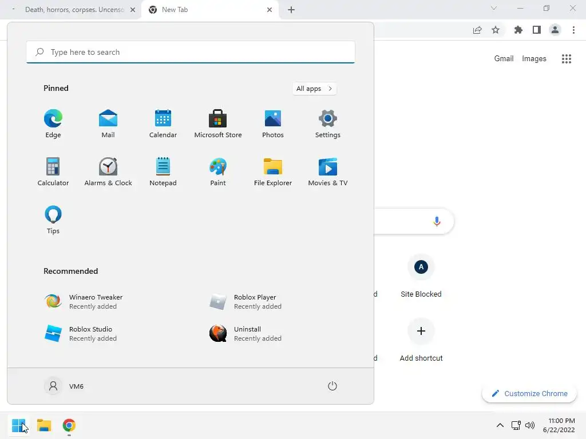Open Settings from pinned apps
586x439 pixels.
click(x=328, y=124)
